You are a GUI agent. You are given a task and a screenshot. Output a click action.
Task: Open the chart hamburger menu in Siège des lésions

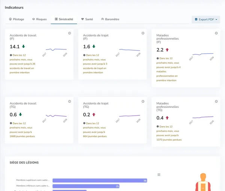pyautogui.click(x=159, y=175)
